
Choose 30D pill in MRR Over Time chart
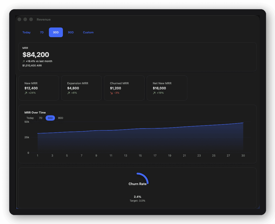(x=50, y=118)
